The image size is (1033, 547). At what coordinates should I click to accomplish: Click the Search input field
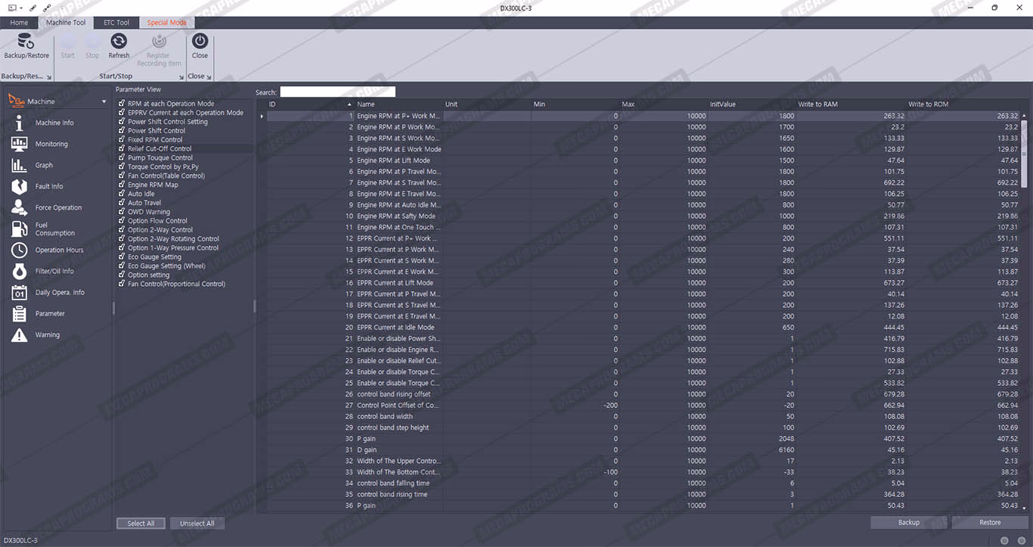tap(337, 92)
